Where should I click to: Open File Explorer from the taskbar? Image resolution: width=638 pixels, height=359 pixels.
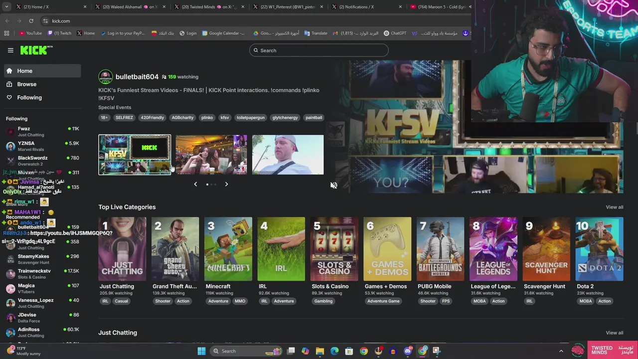click(x=320, y=351)
